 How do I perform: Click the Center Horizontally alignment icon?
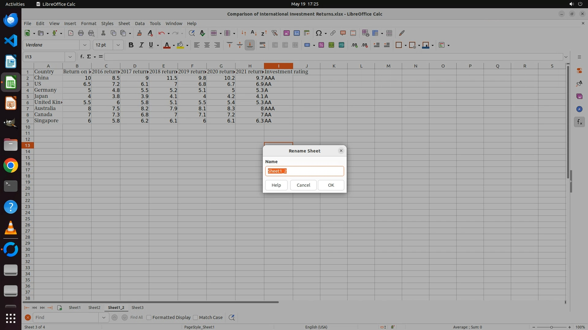coord(207,45)
